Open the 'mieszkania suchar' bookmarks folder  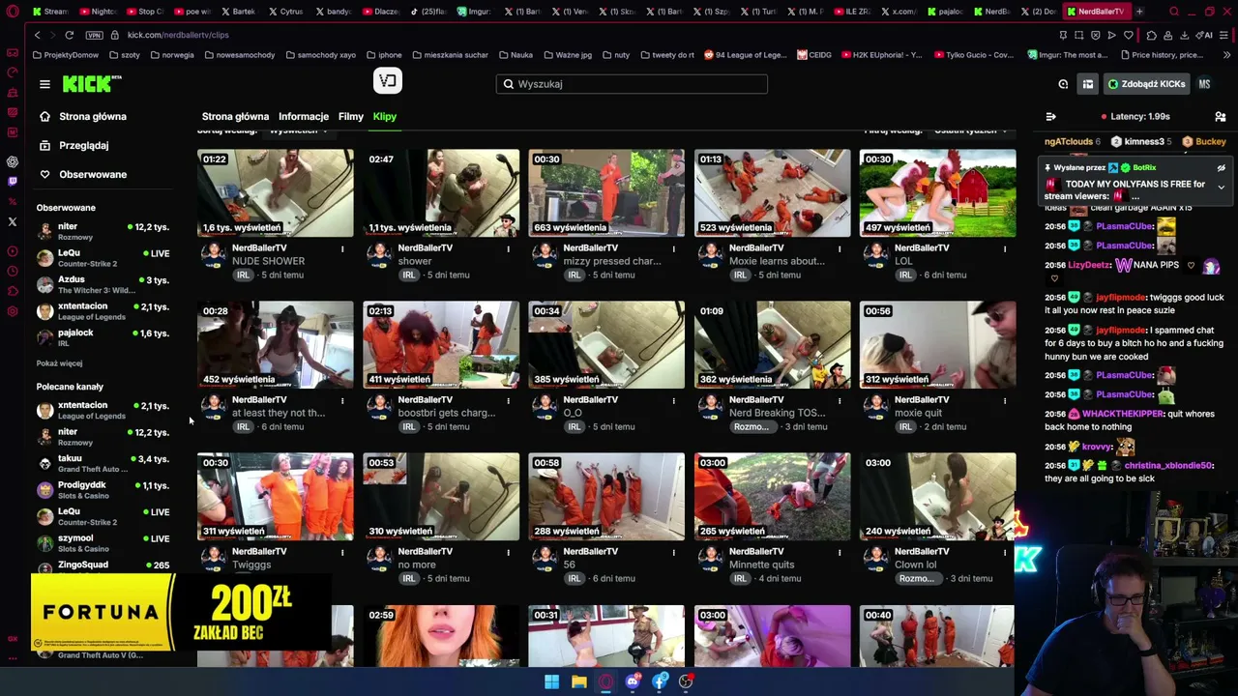449,55
